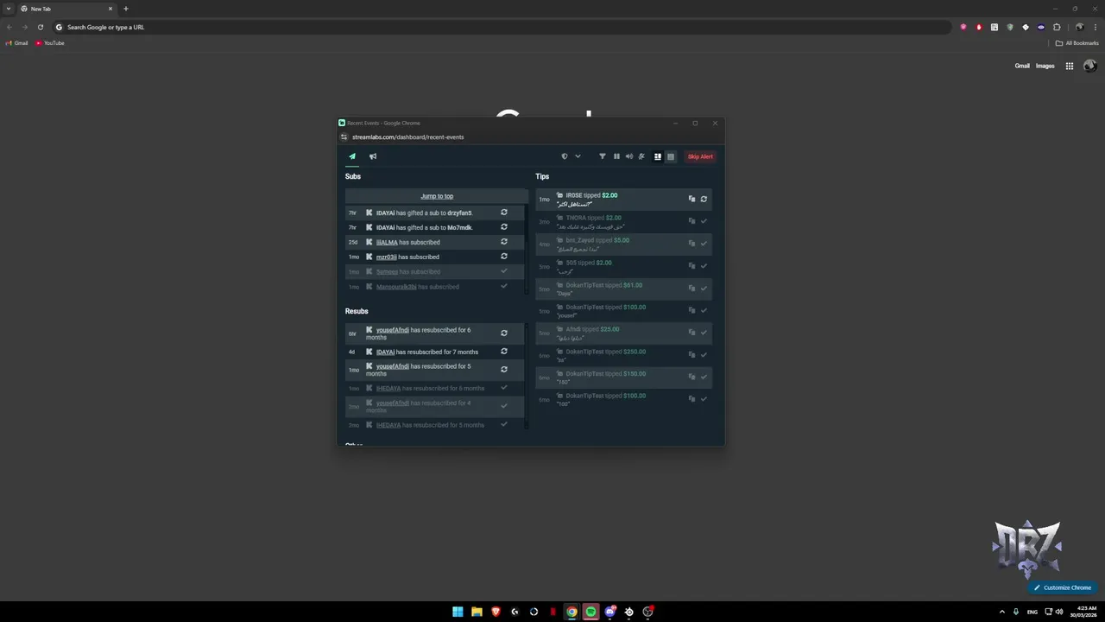Show hidden system tray icons

1002,612
